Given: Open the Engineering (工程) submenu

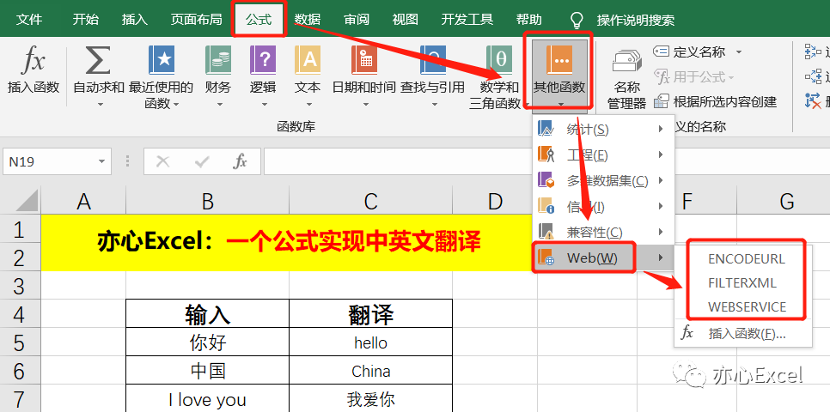Looking at the screenshot, I should [x=603, y=154].
